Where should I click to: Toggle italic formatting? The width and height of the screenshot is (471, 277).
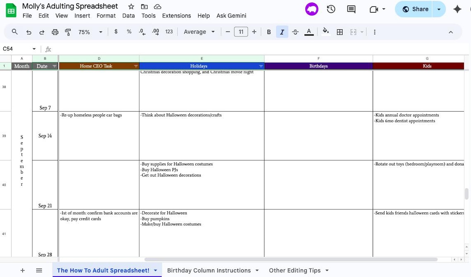(282, 32)
